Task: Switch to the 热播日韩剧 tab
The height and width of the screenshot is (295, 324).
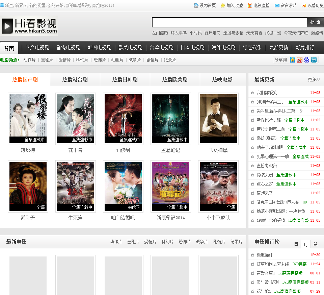Action: click(125, 79)
